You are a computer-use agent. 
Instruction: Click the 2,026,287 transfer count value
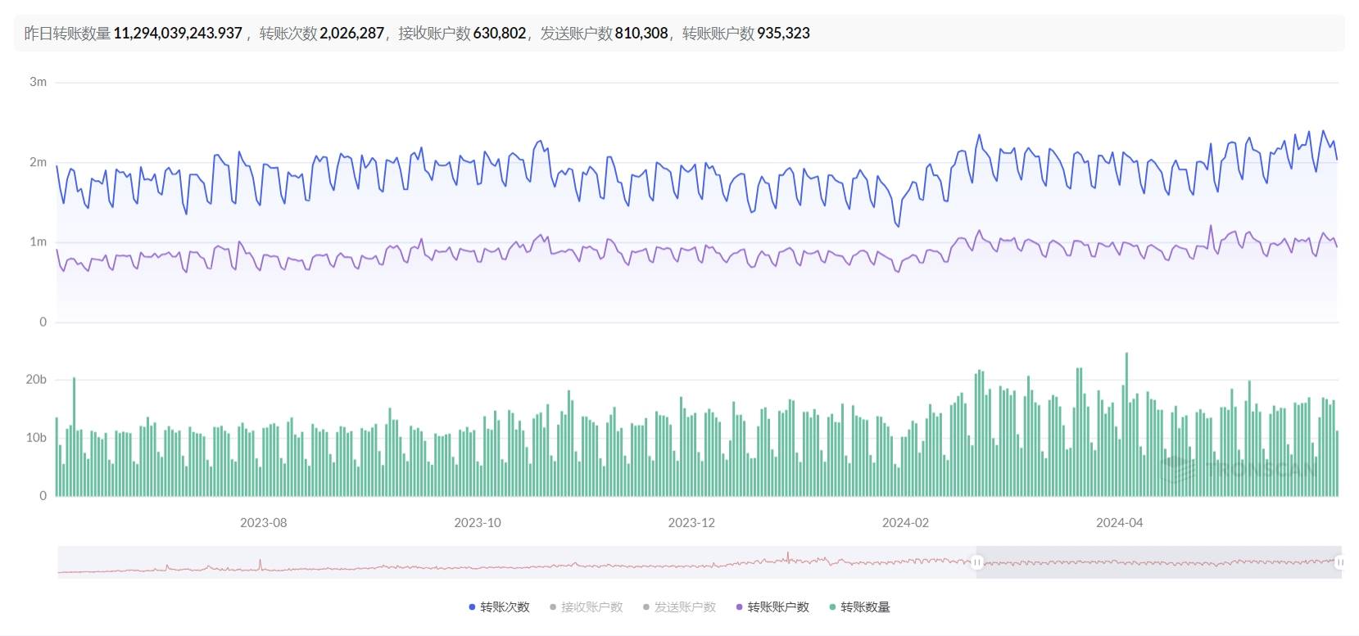351,34
